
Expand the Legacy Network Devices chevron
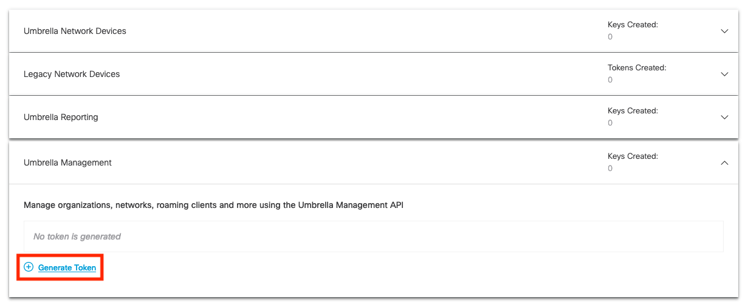tap(724, 74)
